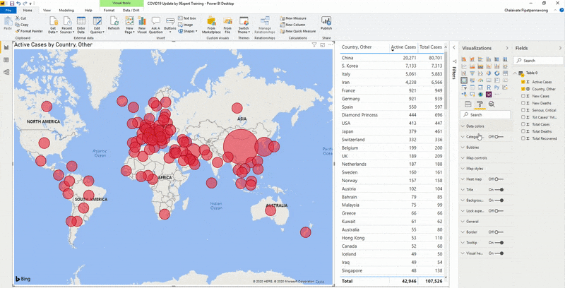Check the Total Recovered field checkbox
This screenshot has width=565, height=288.
pos(523,138)
